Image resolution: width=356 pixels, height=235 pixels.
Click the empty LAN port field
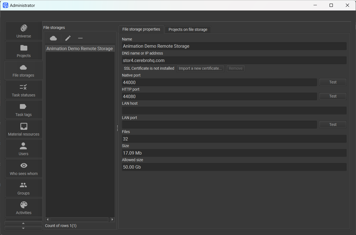[220, 125]
